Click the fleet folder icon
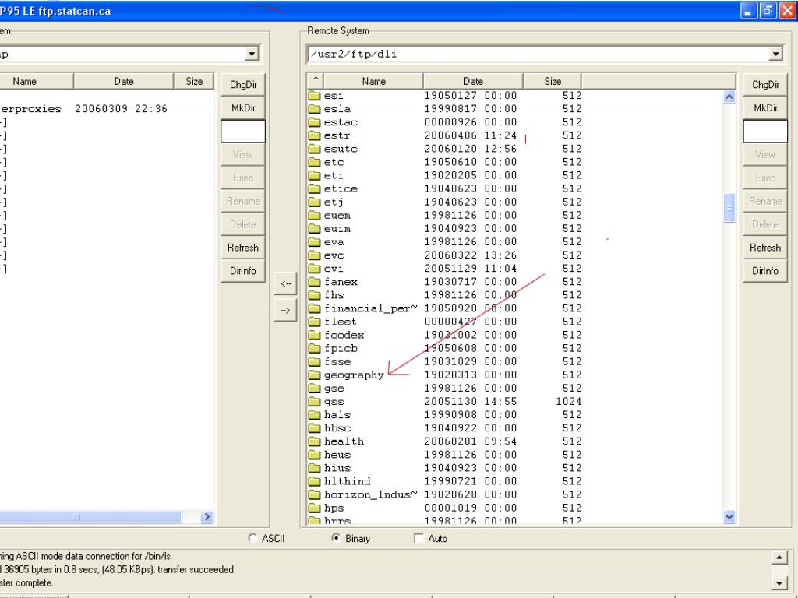The image size is (798, 598). (314, 322)
